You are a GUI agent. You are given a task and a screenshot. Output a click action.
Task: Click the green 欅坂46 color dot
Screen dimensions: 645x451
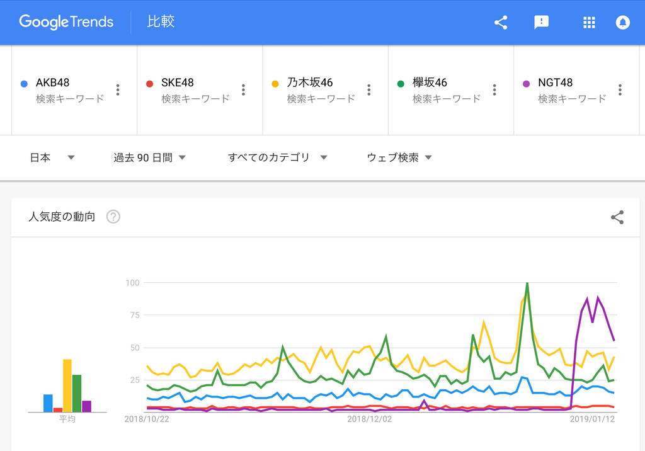(401, 84)
